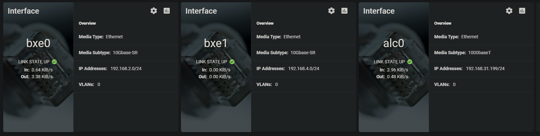Click bxe1 green link state check icon
The image size is (540, 136).
232,62
